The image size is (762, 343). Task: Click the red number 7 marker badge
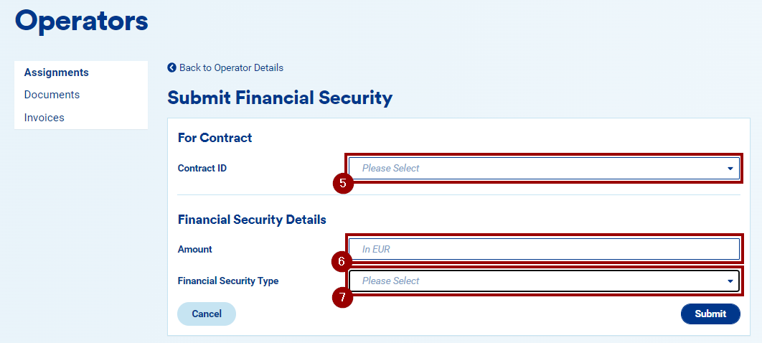pyautogui.click(x=342, y=296)
